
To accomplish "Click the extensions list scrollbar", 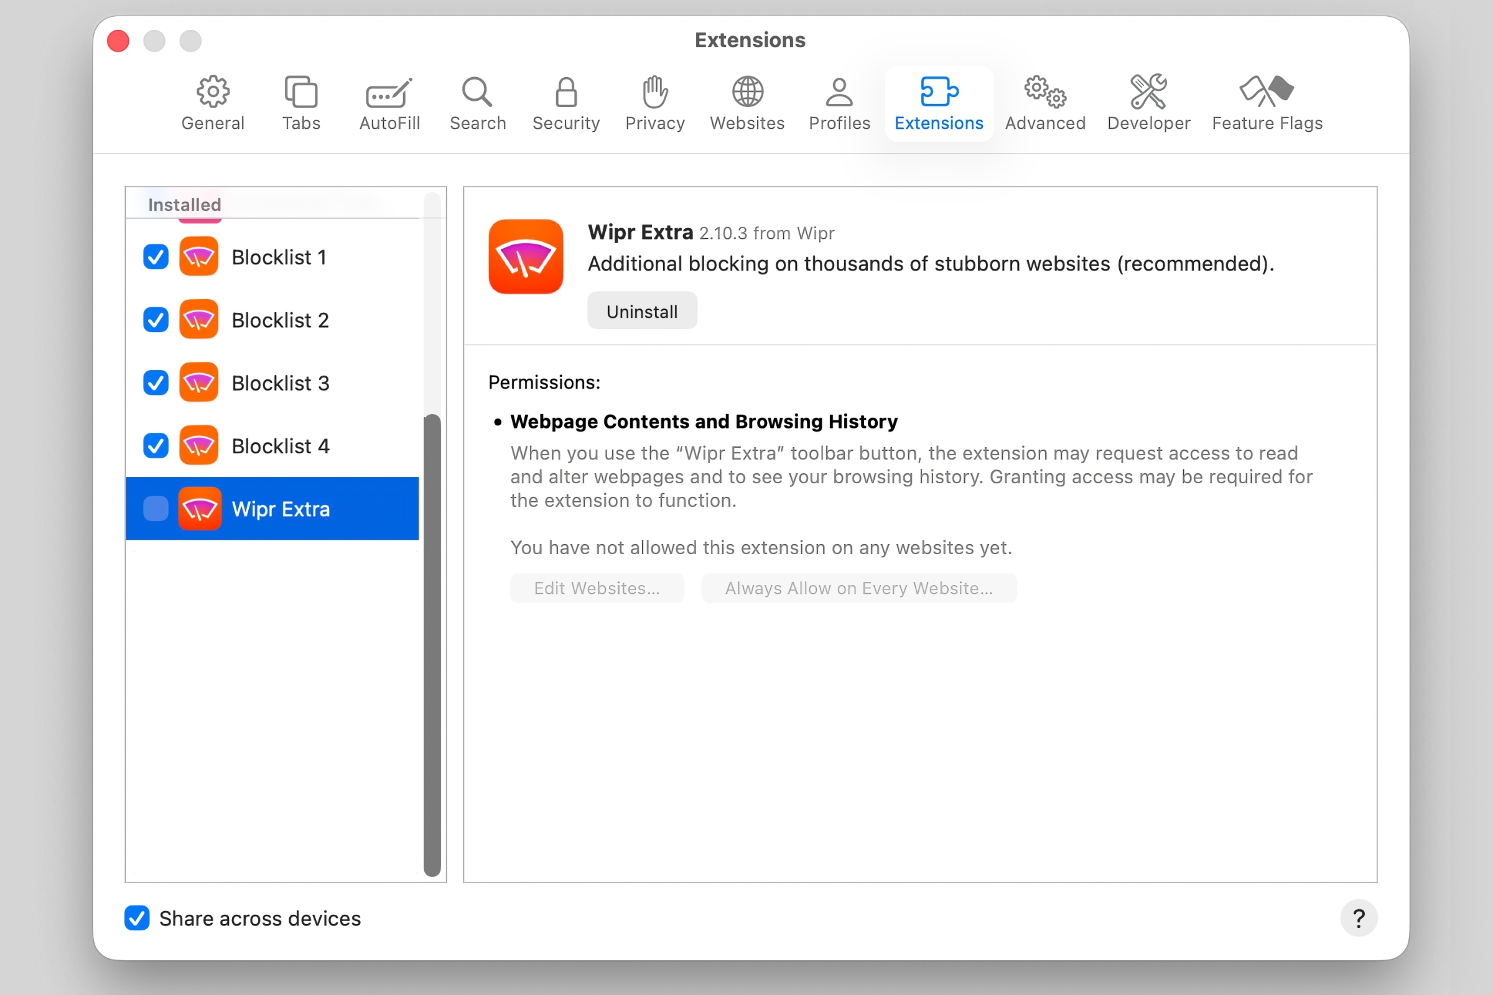I will pyautogui.click(x=432, y=644).
